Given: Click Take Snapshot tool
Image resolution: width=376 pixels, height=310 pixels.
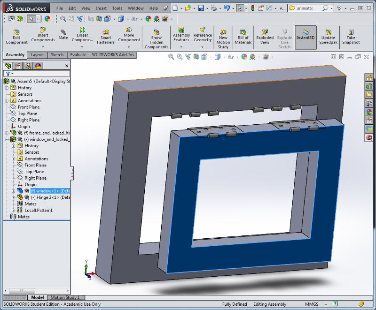Looking at the screenshot, I should (x=351, y=37).
